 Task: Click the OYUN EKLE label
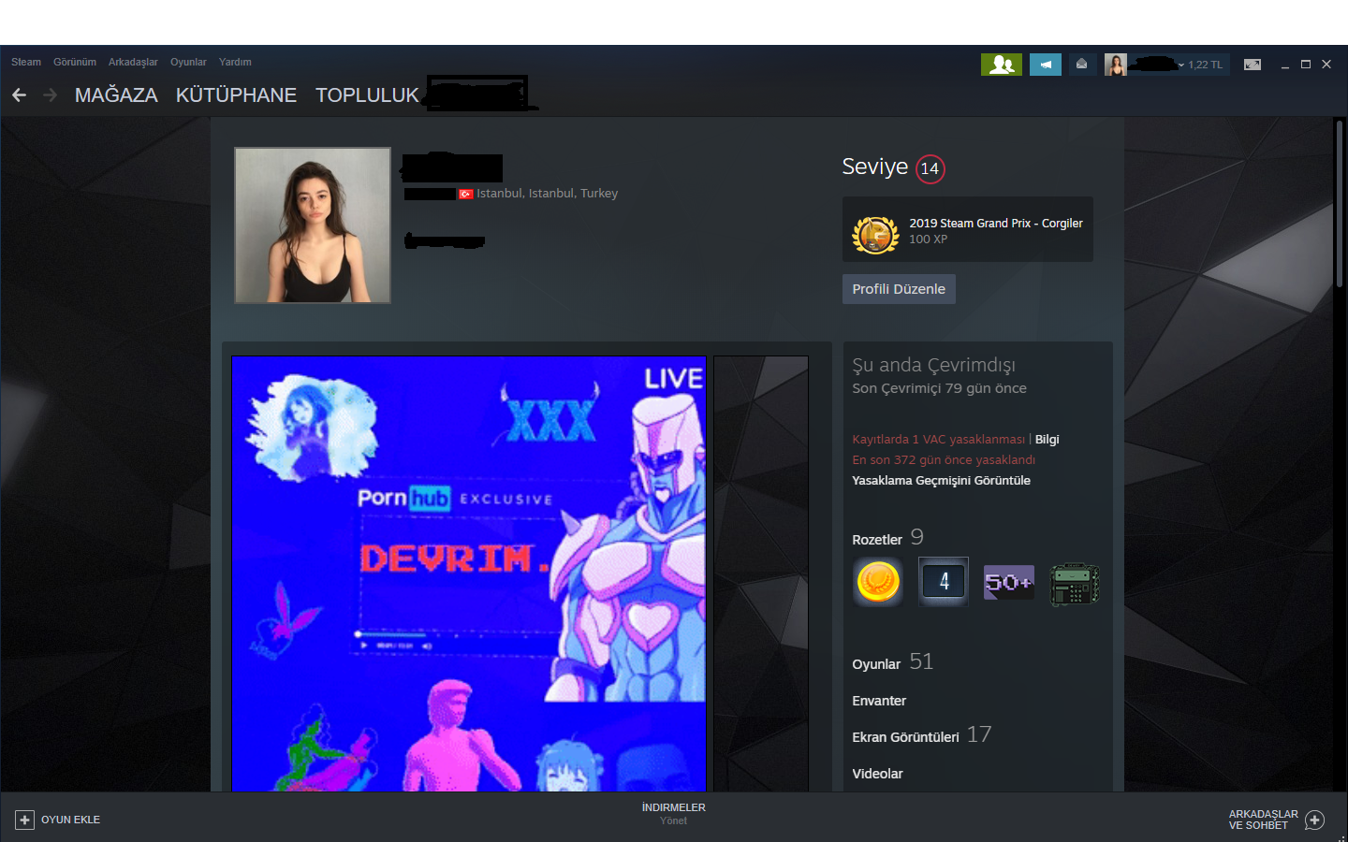(70, 820)
